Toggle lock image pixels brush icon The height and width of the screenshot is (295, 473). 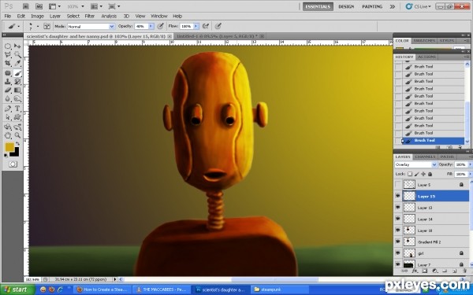click(416, 174)
